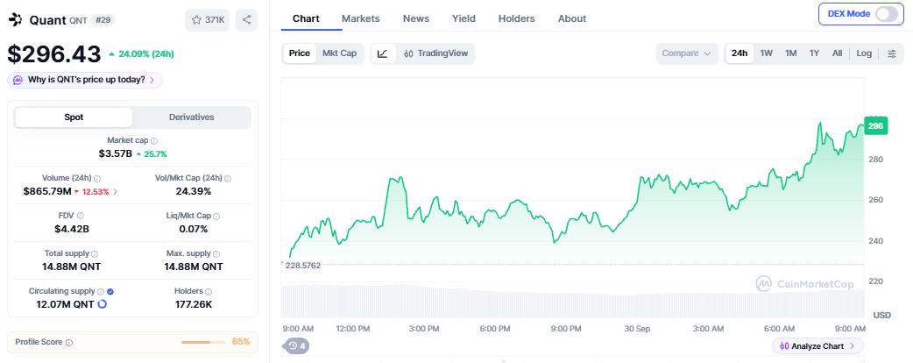The image size is (913, 363).
Task: Click the Market cap info icon
Action: 154,141
